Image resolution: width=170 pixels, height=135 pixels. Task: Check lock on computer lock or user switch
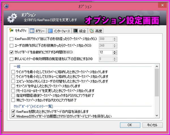point(13,81)
